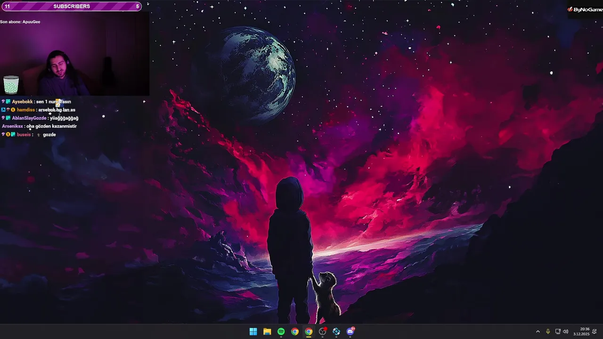Open File Explorer from the taskbar
The width and height of the screenshot is (603, 339).
(267, 331)
